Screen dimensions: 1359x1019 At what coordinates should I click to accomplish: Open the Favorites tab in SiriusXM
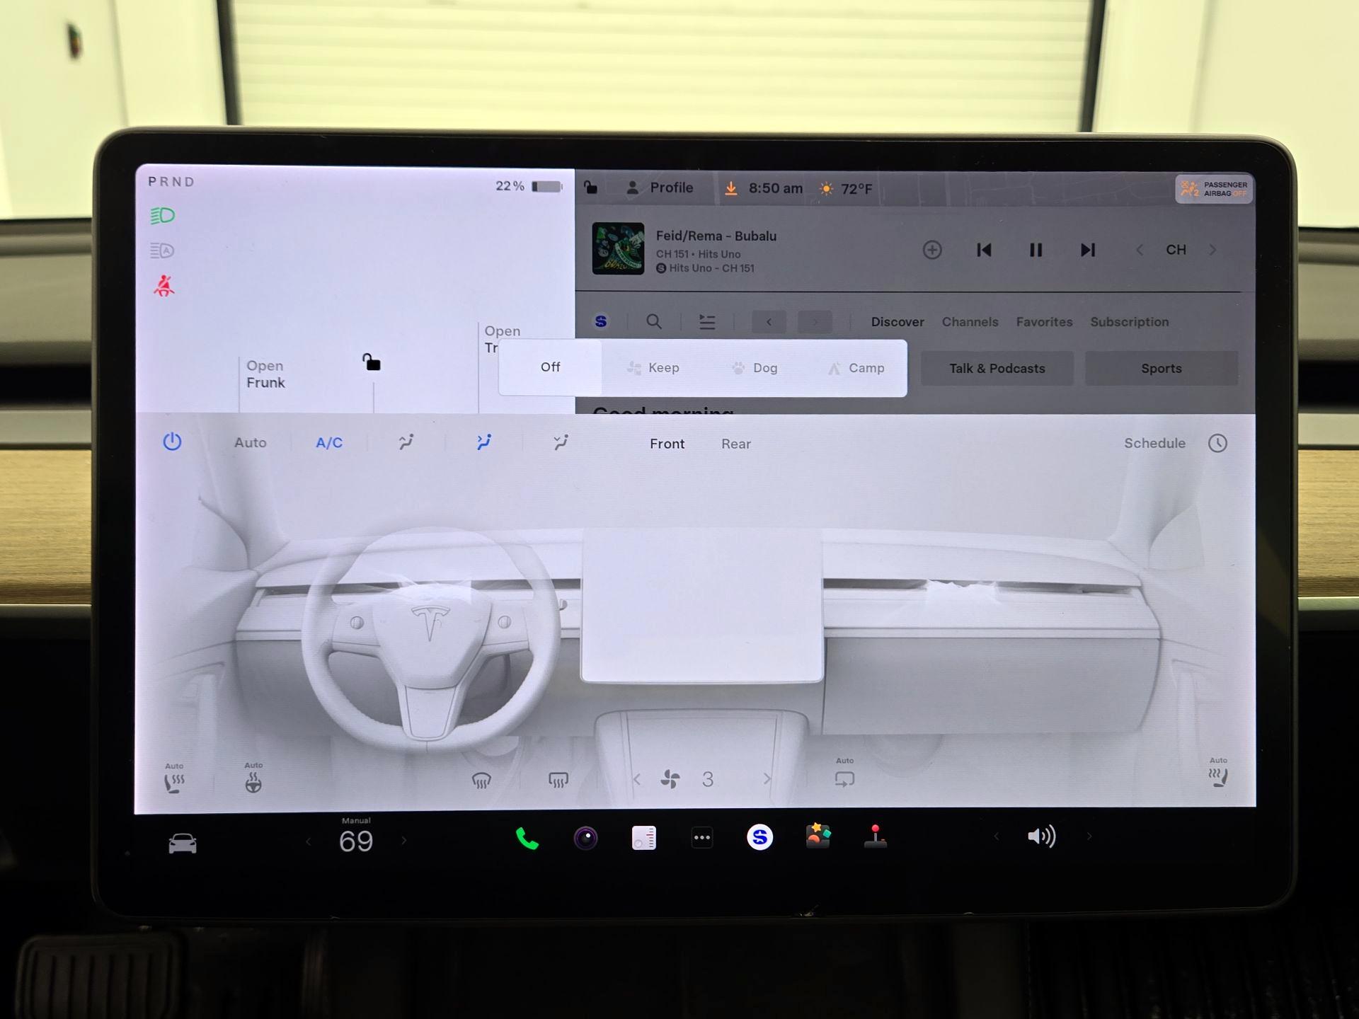[x=1044, y=322]
